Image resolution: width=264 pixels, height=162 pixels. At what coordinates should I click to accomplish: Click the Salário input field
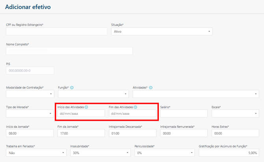pyautogui.click(x=184, y=114)
